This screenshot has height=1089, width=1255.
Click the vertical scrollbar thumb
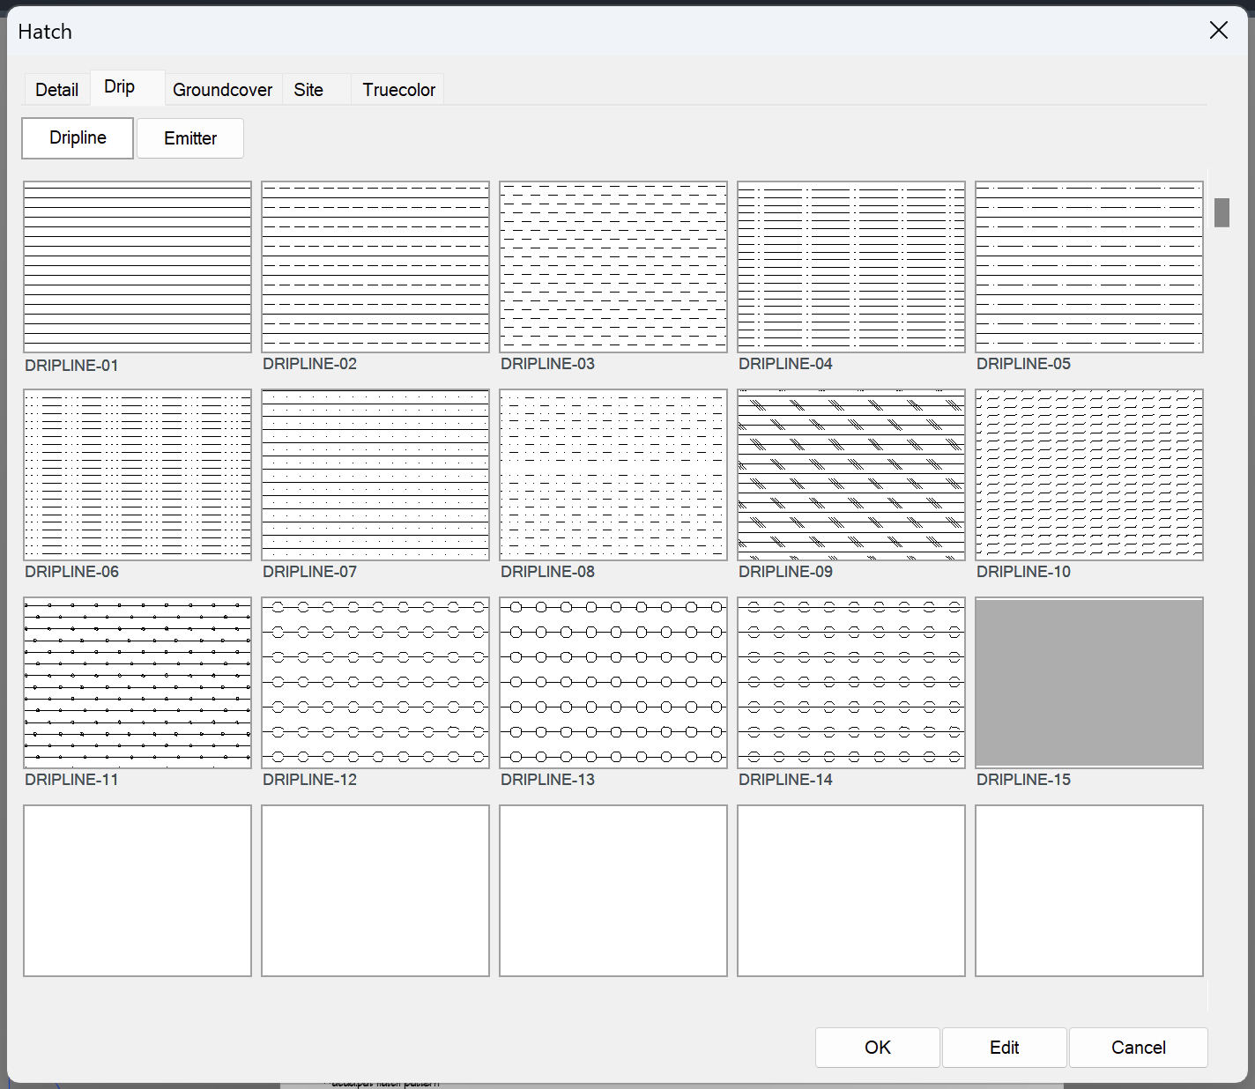(1222, 212)
